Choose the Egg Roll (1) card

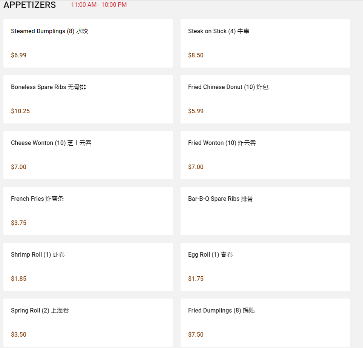point(265,267)
